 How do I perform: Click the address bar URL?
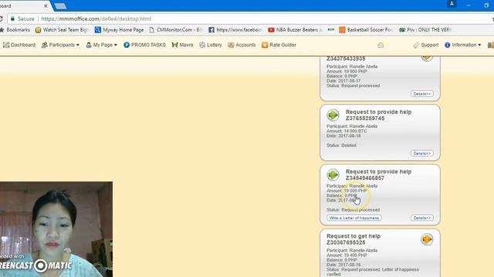click(x=96, y=18)
